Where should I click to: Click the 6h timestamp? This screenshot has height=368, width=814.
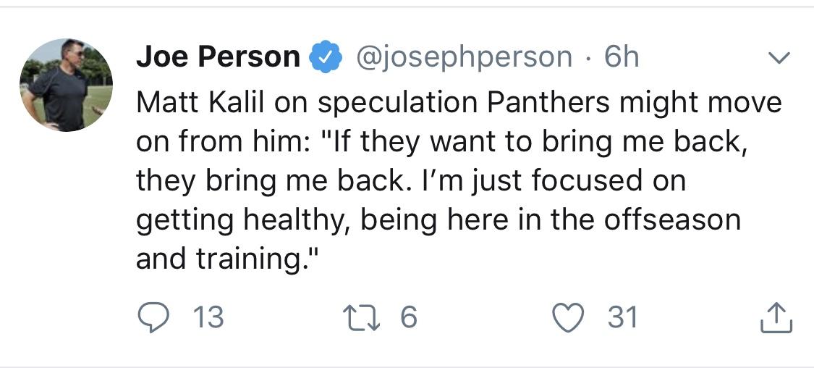(x=622, y=57)
